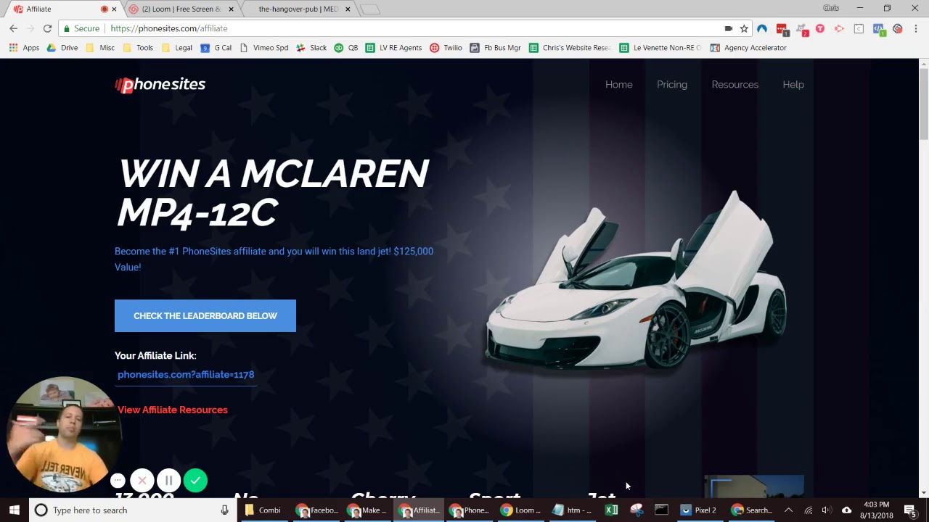Go back with the browser back arrow
The image size is (929, 522).
click(13, 28)
